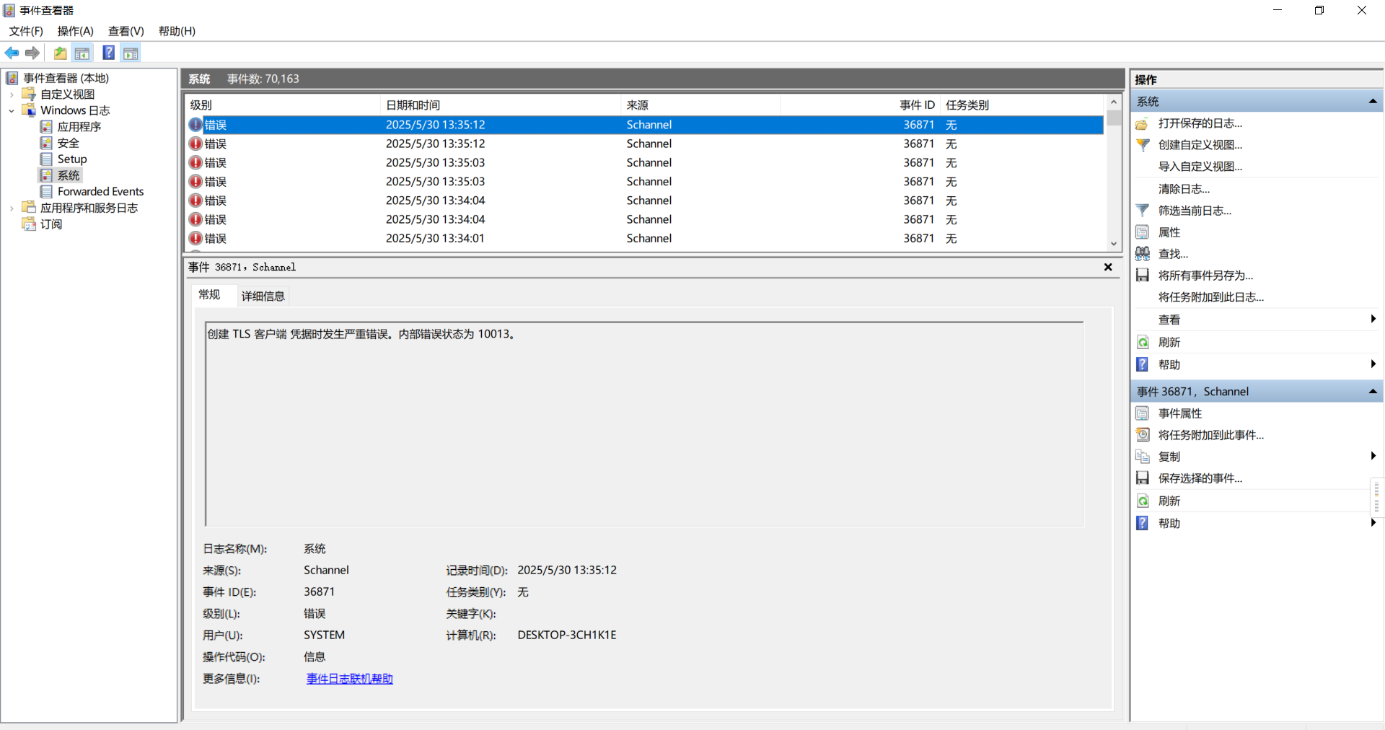Click the Event Viewer (Local) root icon
Image resolution: width=1385 pixels, height=730 pixels.
[12, 78]
